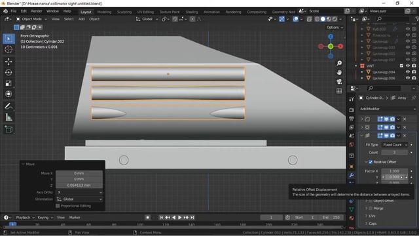Select the Add Cube tool

(9, 130)
